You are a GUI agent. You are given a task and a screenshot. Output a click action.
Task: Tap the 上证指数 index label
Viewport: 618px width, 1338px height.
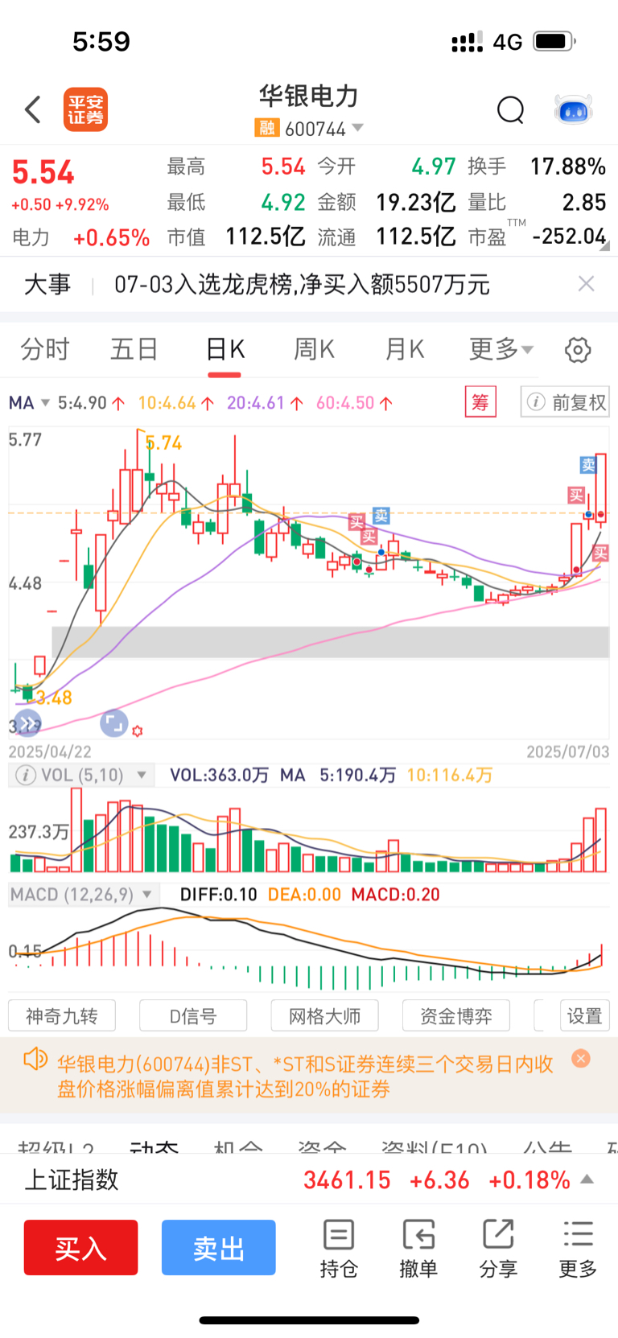pos(72,1179)
